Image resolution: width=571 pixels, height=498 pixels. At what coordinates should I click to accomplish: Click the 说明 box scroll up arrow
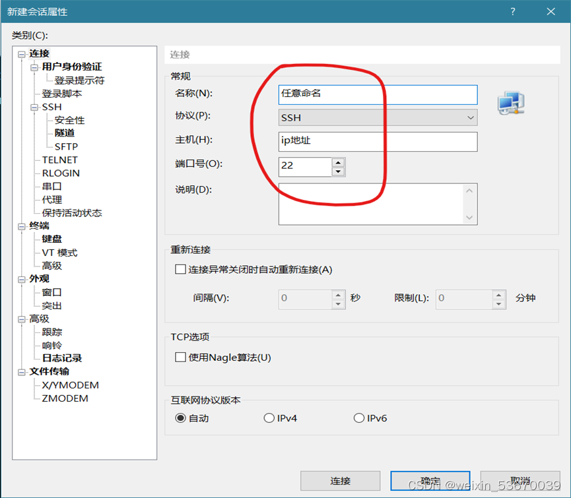(469, 191)
